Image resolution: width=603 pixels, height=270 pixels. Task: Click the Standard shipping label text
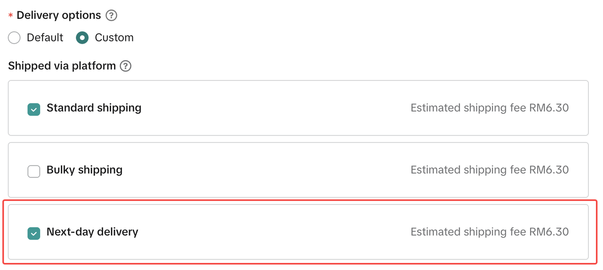(x=94, y=108)
